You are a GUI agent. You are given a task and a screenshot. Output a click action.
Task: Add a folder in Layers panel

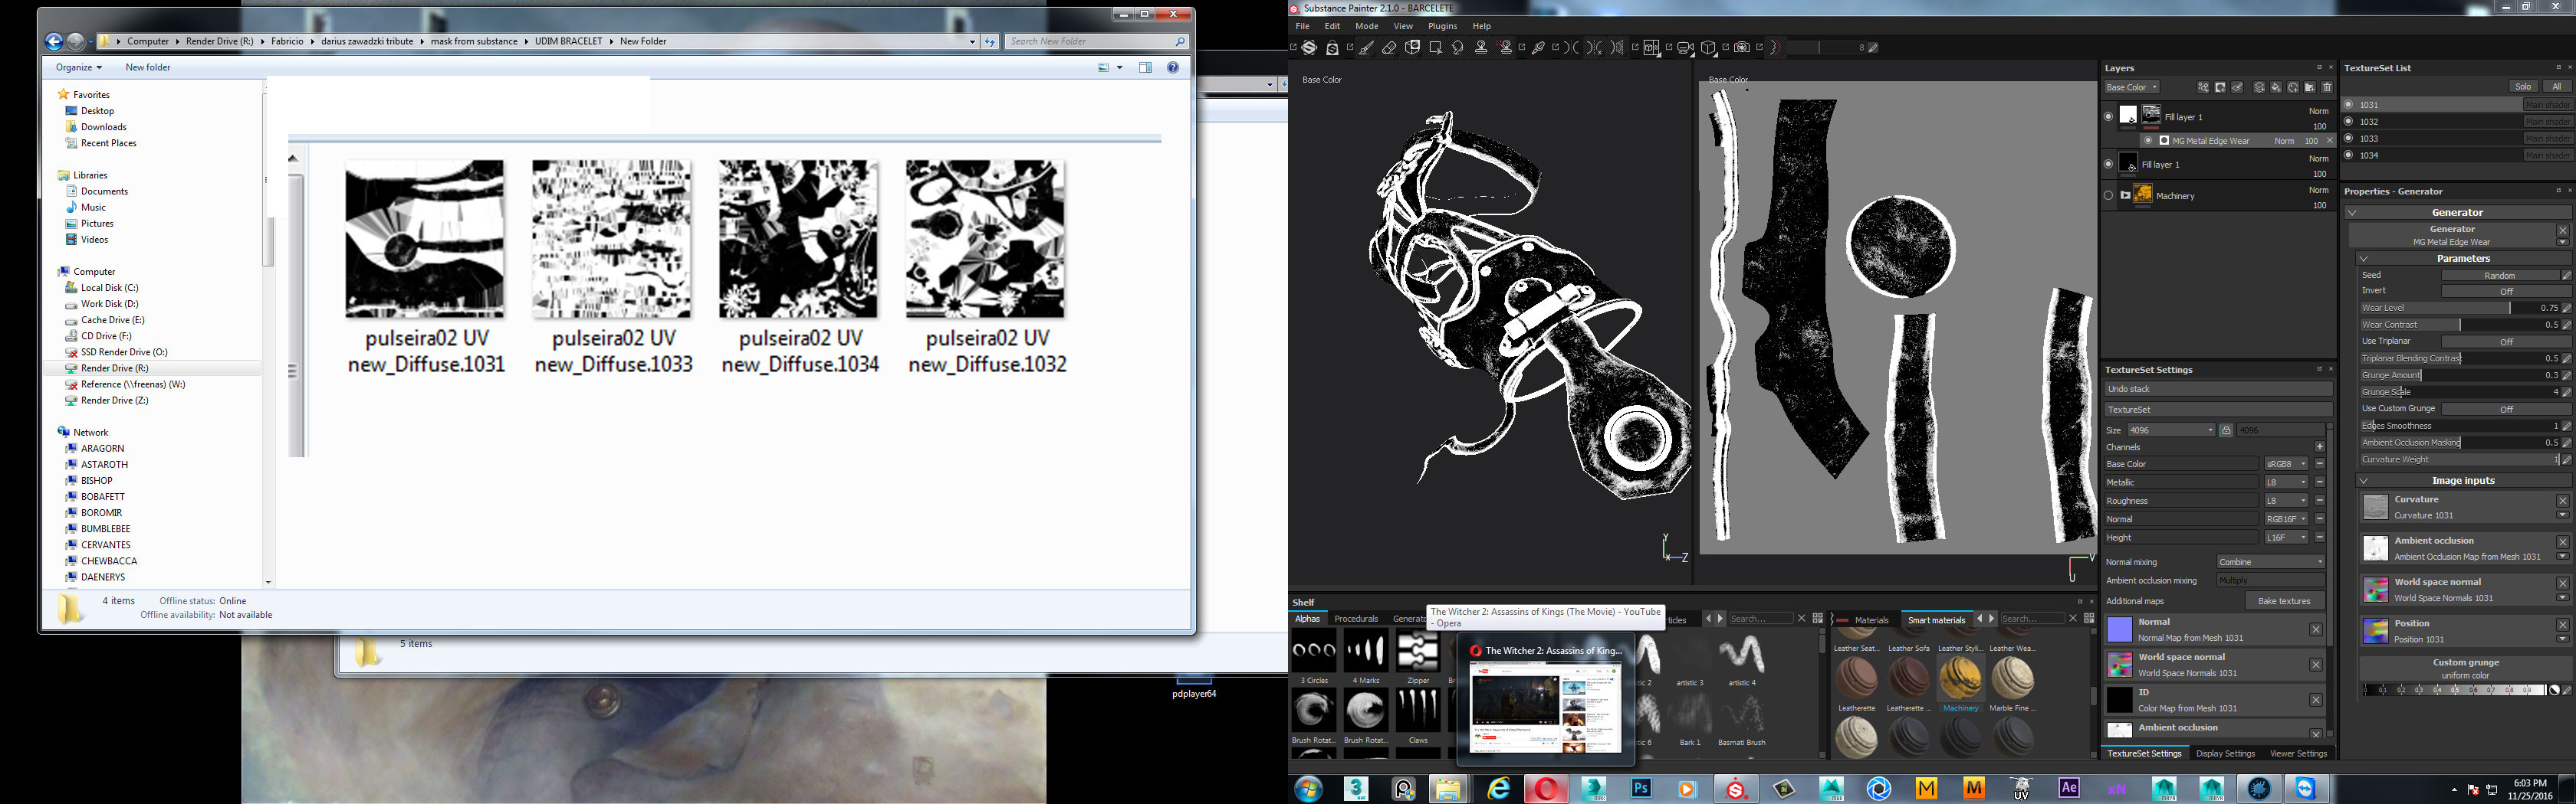[x=2310, y=88]
